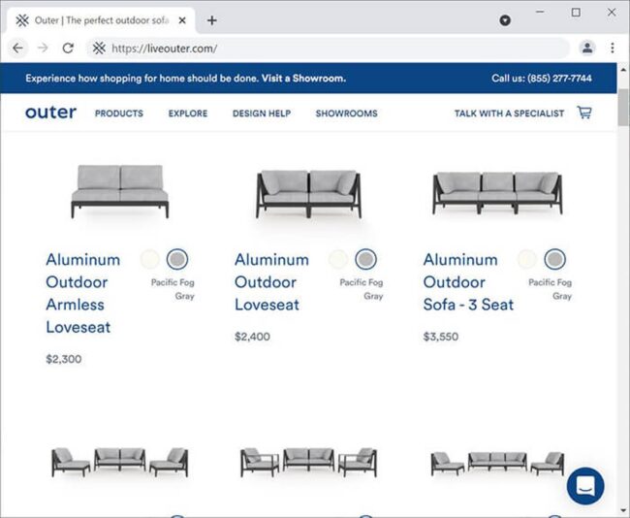Open Aluminum Outdoor Sofa - 3 Seat title
This screenshot has width=630, height=518.
pyautogui.click(x=468, y=282)
